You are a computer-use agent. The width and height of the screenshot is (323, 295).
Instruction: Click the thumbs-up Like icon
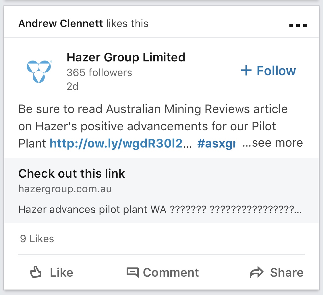pos(36,272)
